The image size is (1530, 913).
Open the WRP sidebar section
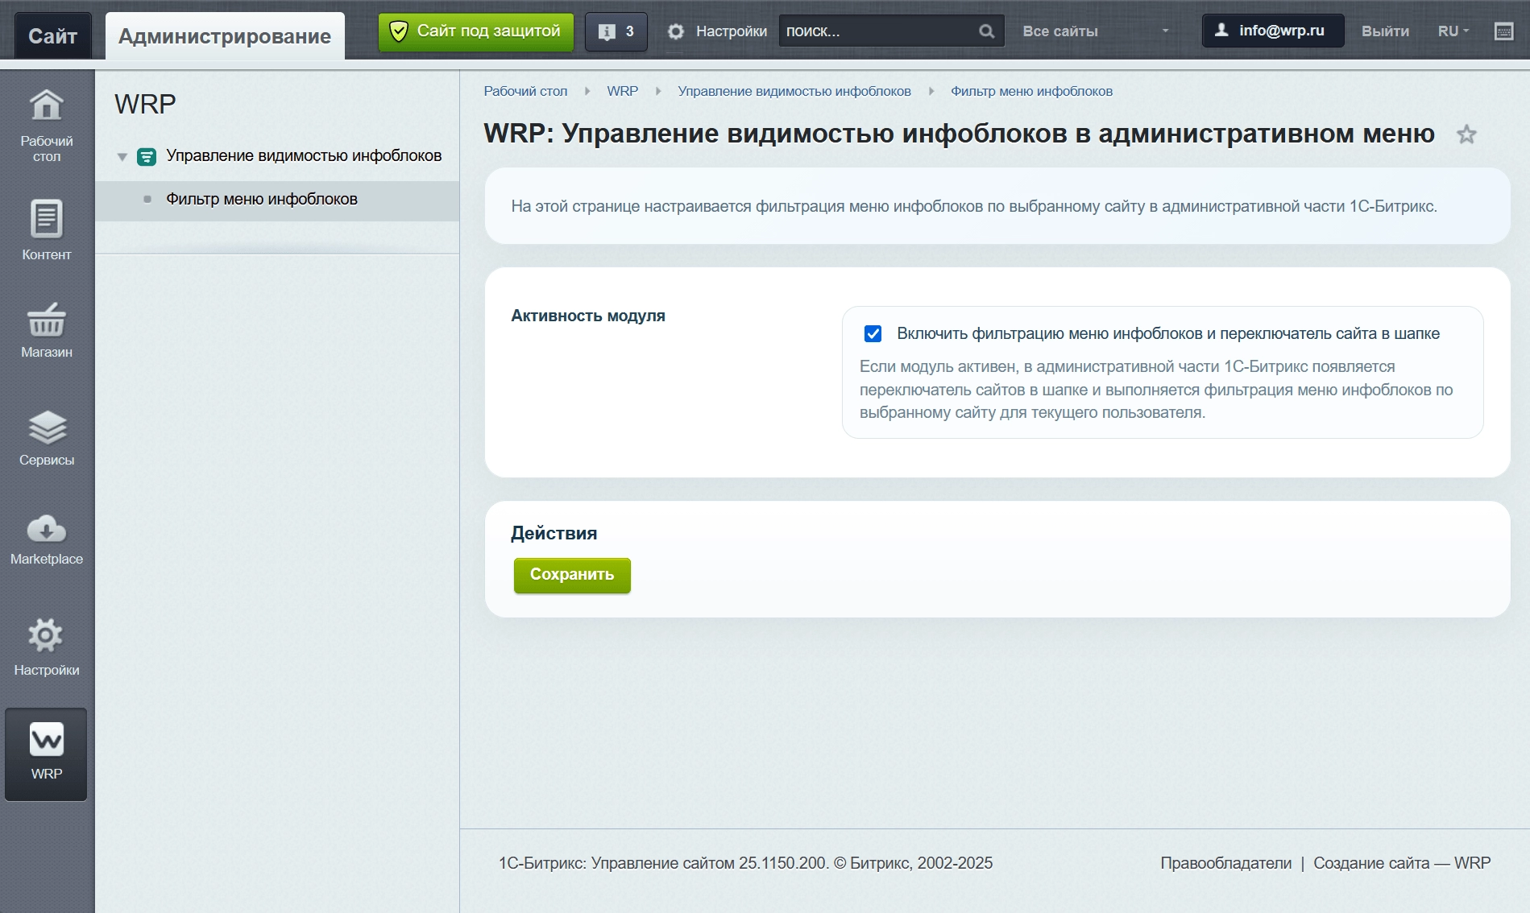[47, 754]
